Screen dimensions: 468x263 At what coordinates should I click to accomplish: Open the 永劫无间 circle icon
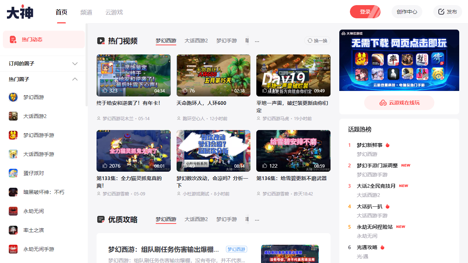click(13, 211)
